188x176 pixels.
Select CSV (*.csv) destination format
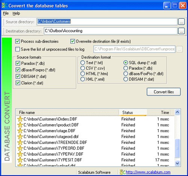(x=83, y=68)
